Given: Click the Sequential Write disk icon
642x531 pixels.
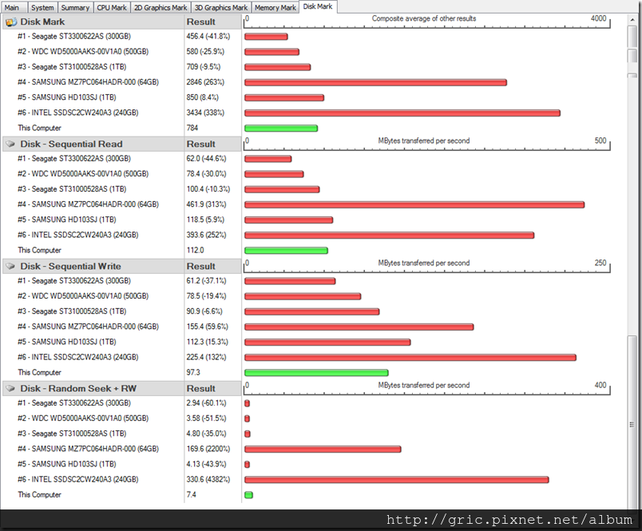Looking at the screenshot, I should 11,267.
